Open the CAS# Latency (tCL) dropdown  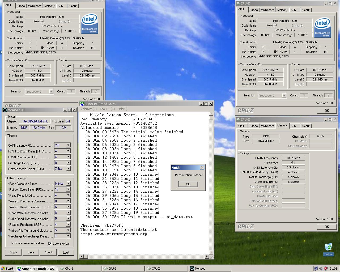click(68, 145)
